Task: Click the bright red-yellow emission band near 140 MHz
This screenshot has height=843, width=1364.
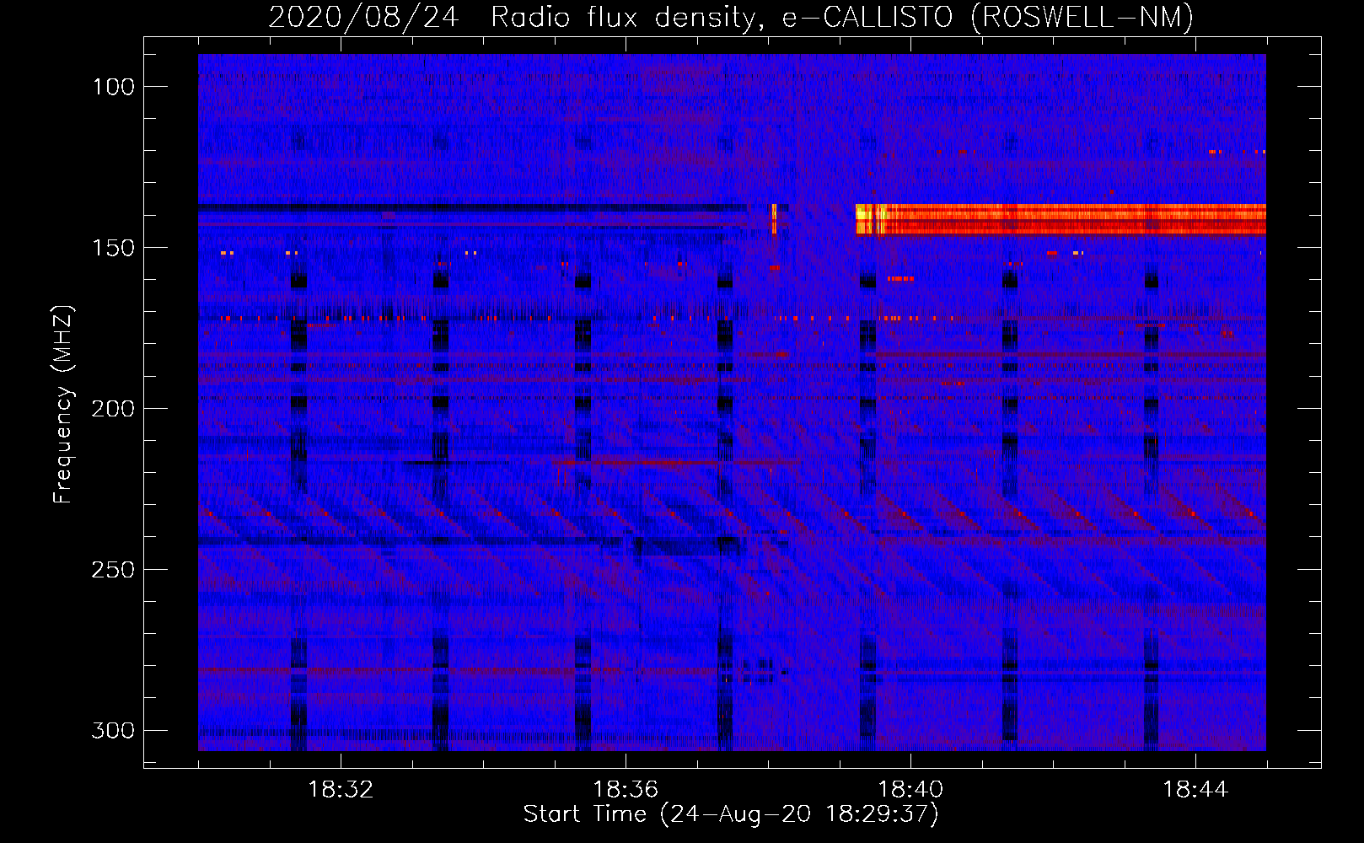Action: click(x=1061, y=219)
